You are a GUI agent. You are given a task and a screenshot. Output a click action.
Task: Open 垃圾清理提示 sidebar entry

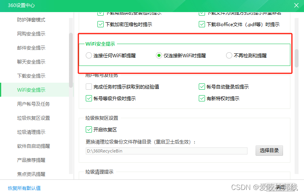coord(31,132)
